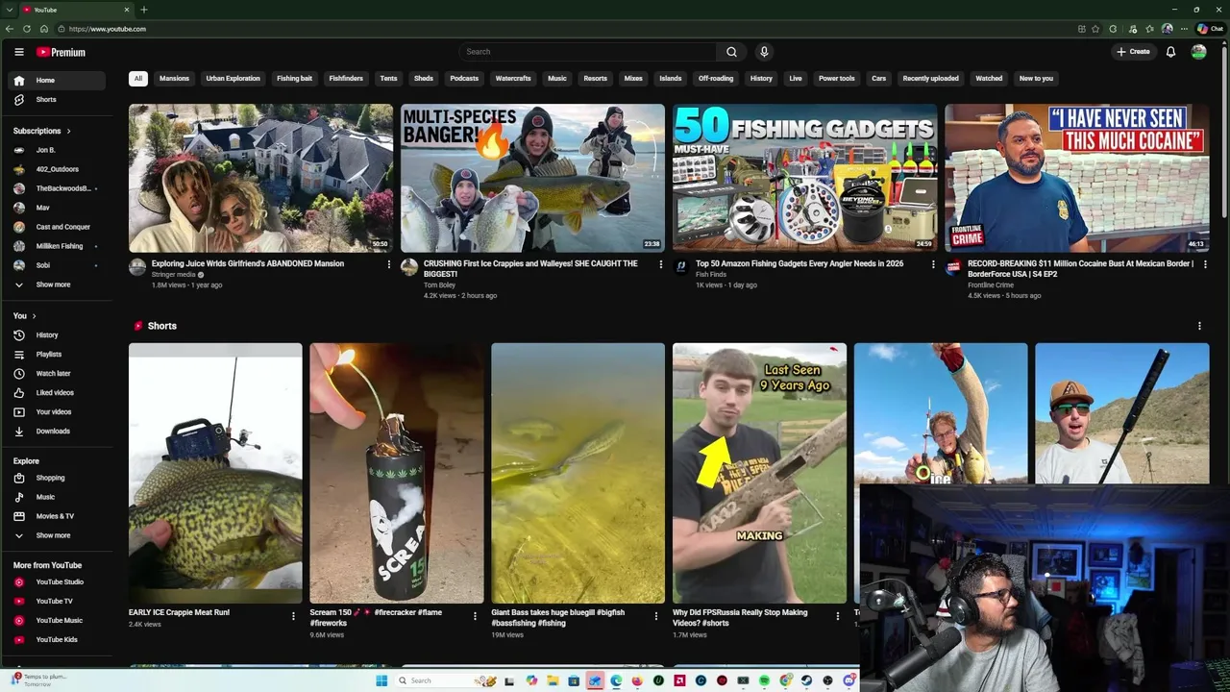The width and height of the screenshot is (1230, 692).
Task: Select the Recently uploaded chip
Action: (930, 79)
